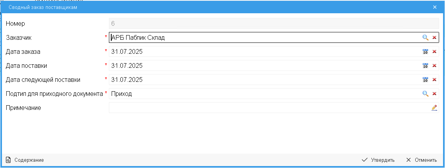Click the Содержание button
The image size is (445, 168).
(25, 160)
